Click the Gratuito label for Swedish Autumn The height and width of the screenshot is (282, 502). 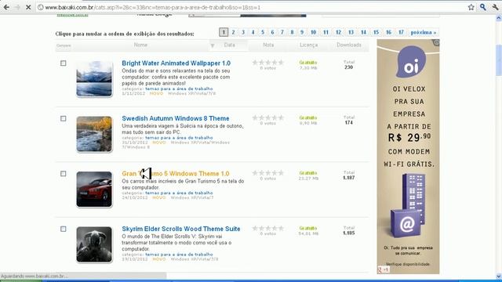tap(308, 117)
